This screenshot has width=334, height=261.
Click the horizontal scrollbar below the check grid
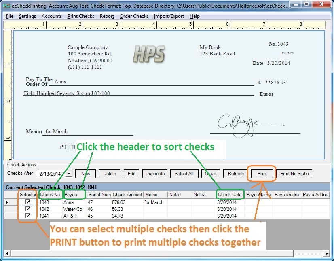tap(162, 254)
